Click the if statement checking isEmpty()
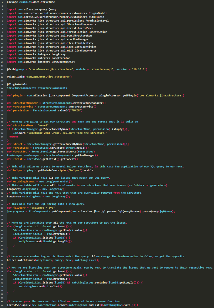The image size is (214, 308). point(68,129)
